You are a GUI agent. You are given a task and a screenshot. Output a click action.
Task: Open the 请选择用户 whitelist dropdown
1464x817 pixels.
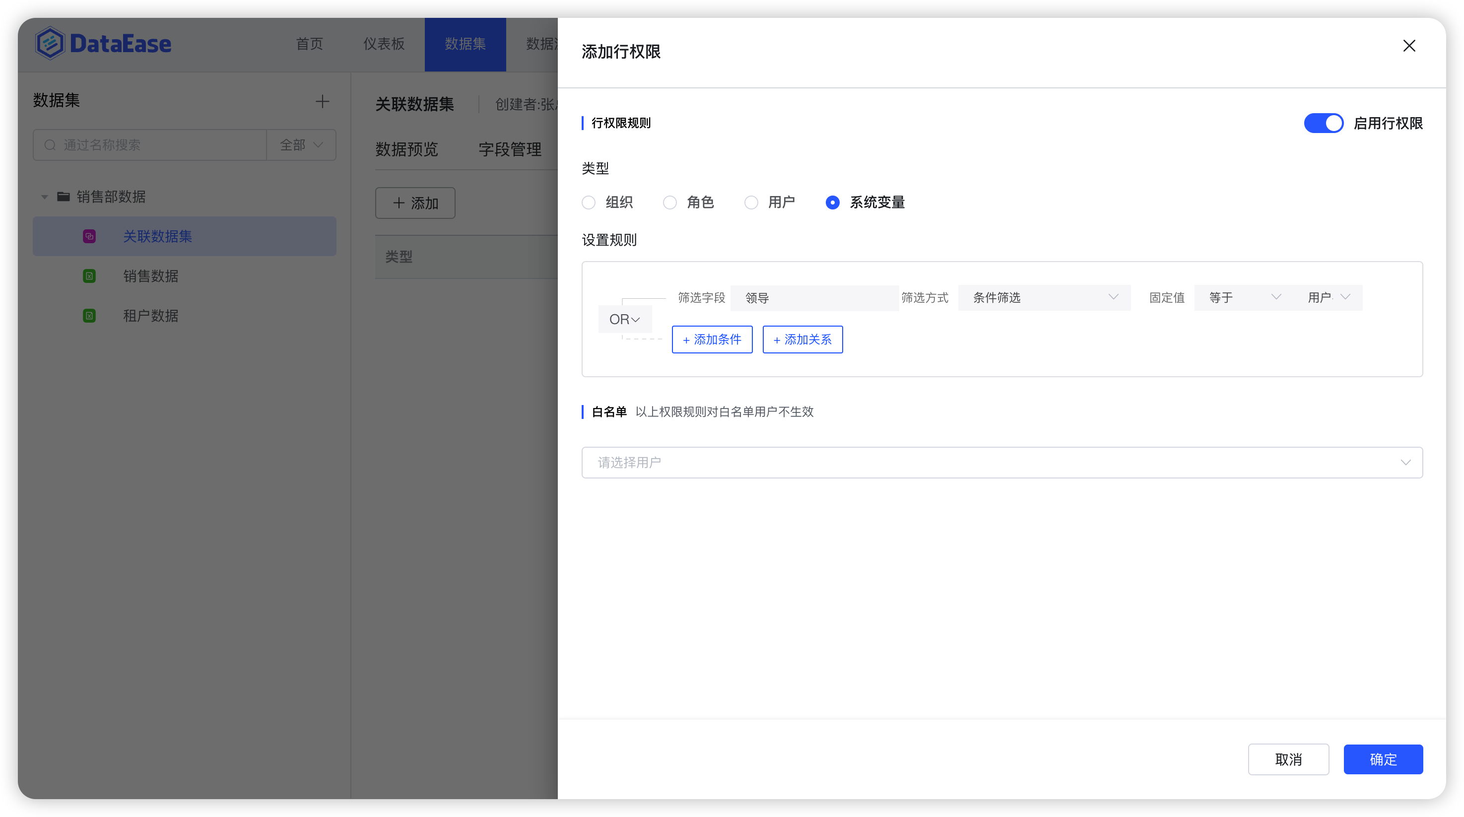point(1002,462)
